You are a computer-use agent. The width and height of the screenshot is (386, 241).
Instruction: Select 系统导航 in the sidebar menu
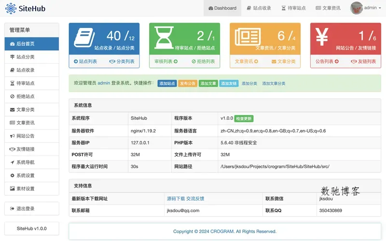[32, 162]
